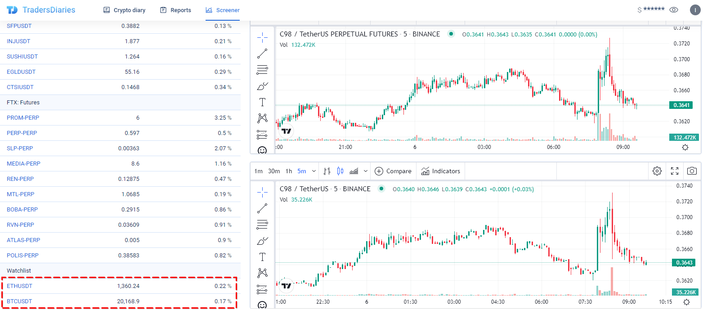The width and height of the screenshot is (703, 310).
Task: Switch the lower chart to 1h timeframe
Action: point(288,171)
